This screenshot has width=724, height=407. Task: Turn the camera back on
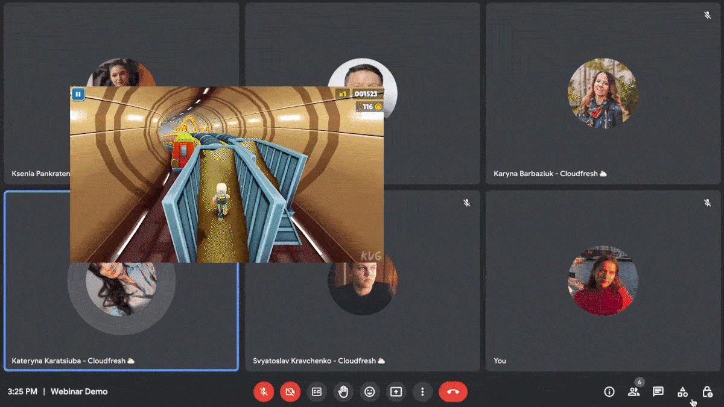[290, 392]
